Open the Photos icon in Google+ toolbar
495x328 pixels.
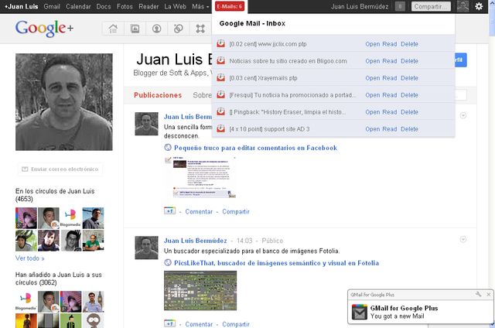[135, 29]
